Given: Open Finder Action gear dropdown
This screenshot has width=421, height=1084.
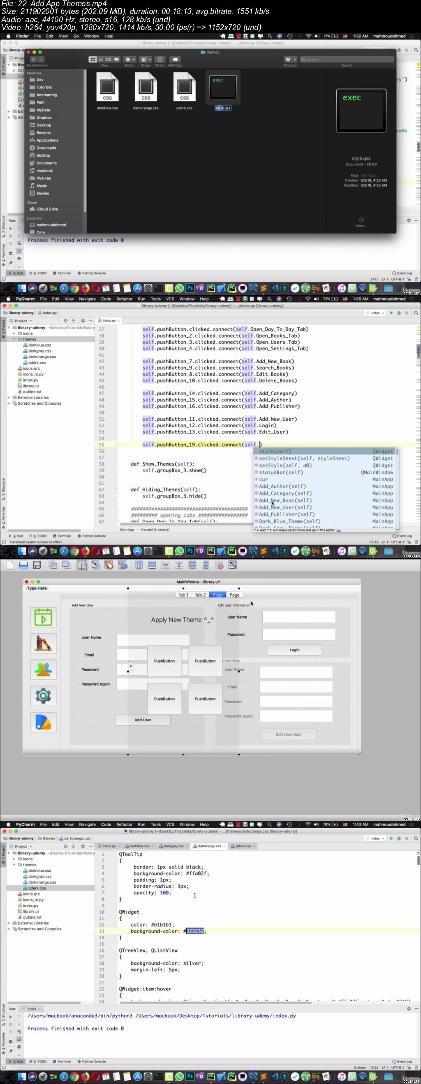Looking at the screenshot, I should pos(130,59).
